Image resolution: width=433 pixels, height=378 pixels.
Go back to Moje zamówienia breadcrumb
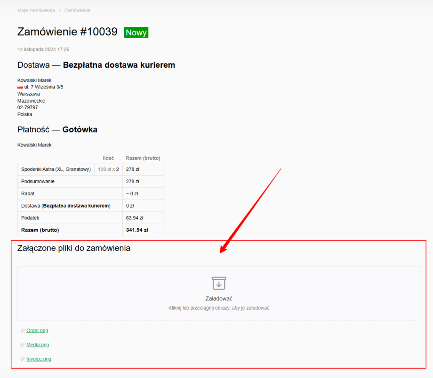coord(36,10)
